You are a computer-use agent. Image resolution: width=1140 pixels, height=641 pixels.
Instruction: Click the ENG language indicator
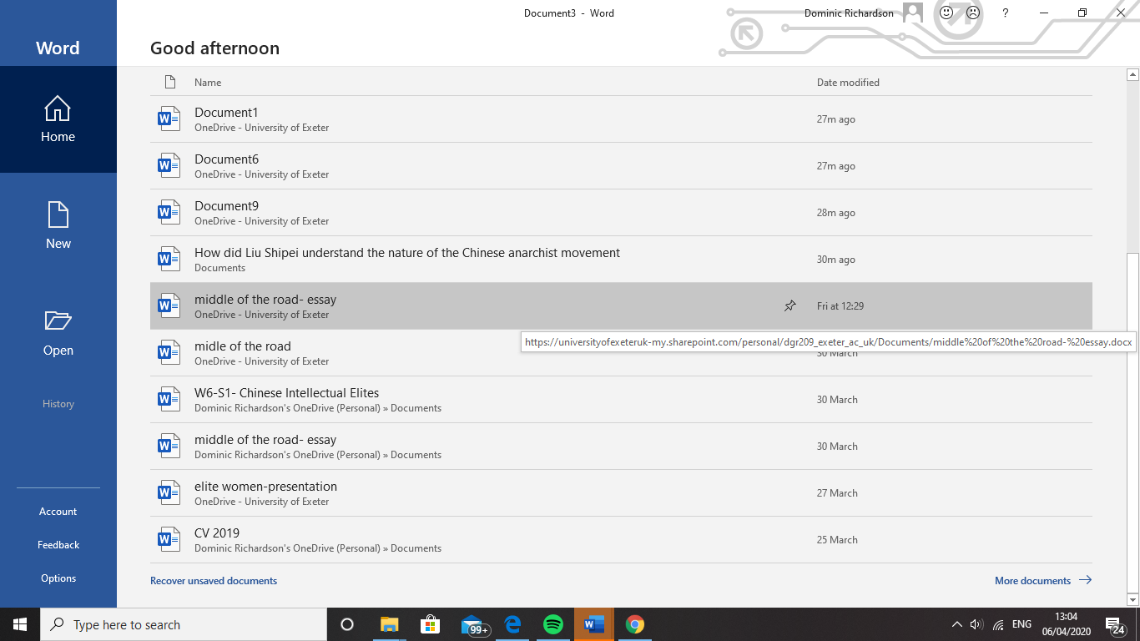[1021, 624]
